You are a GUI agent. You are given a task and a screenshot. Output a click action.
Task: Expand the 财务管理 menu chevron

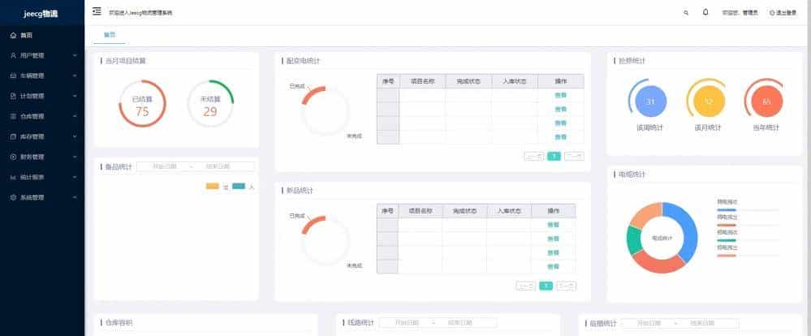75,157
